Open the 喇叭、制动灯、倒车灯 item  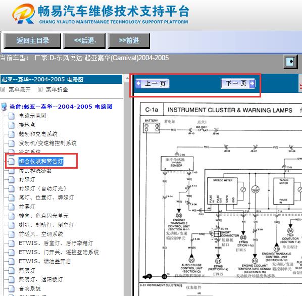pyautogui.click(x=46, y=225)
